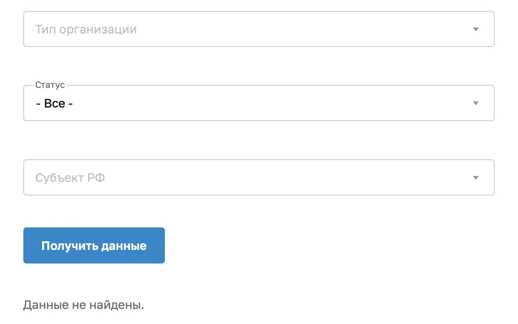Focus the first select field for organization type
This screenshot has height=324, width=518.
[x=259, y=29]
